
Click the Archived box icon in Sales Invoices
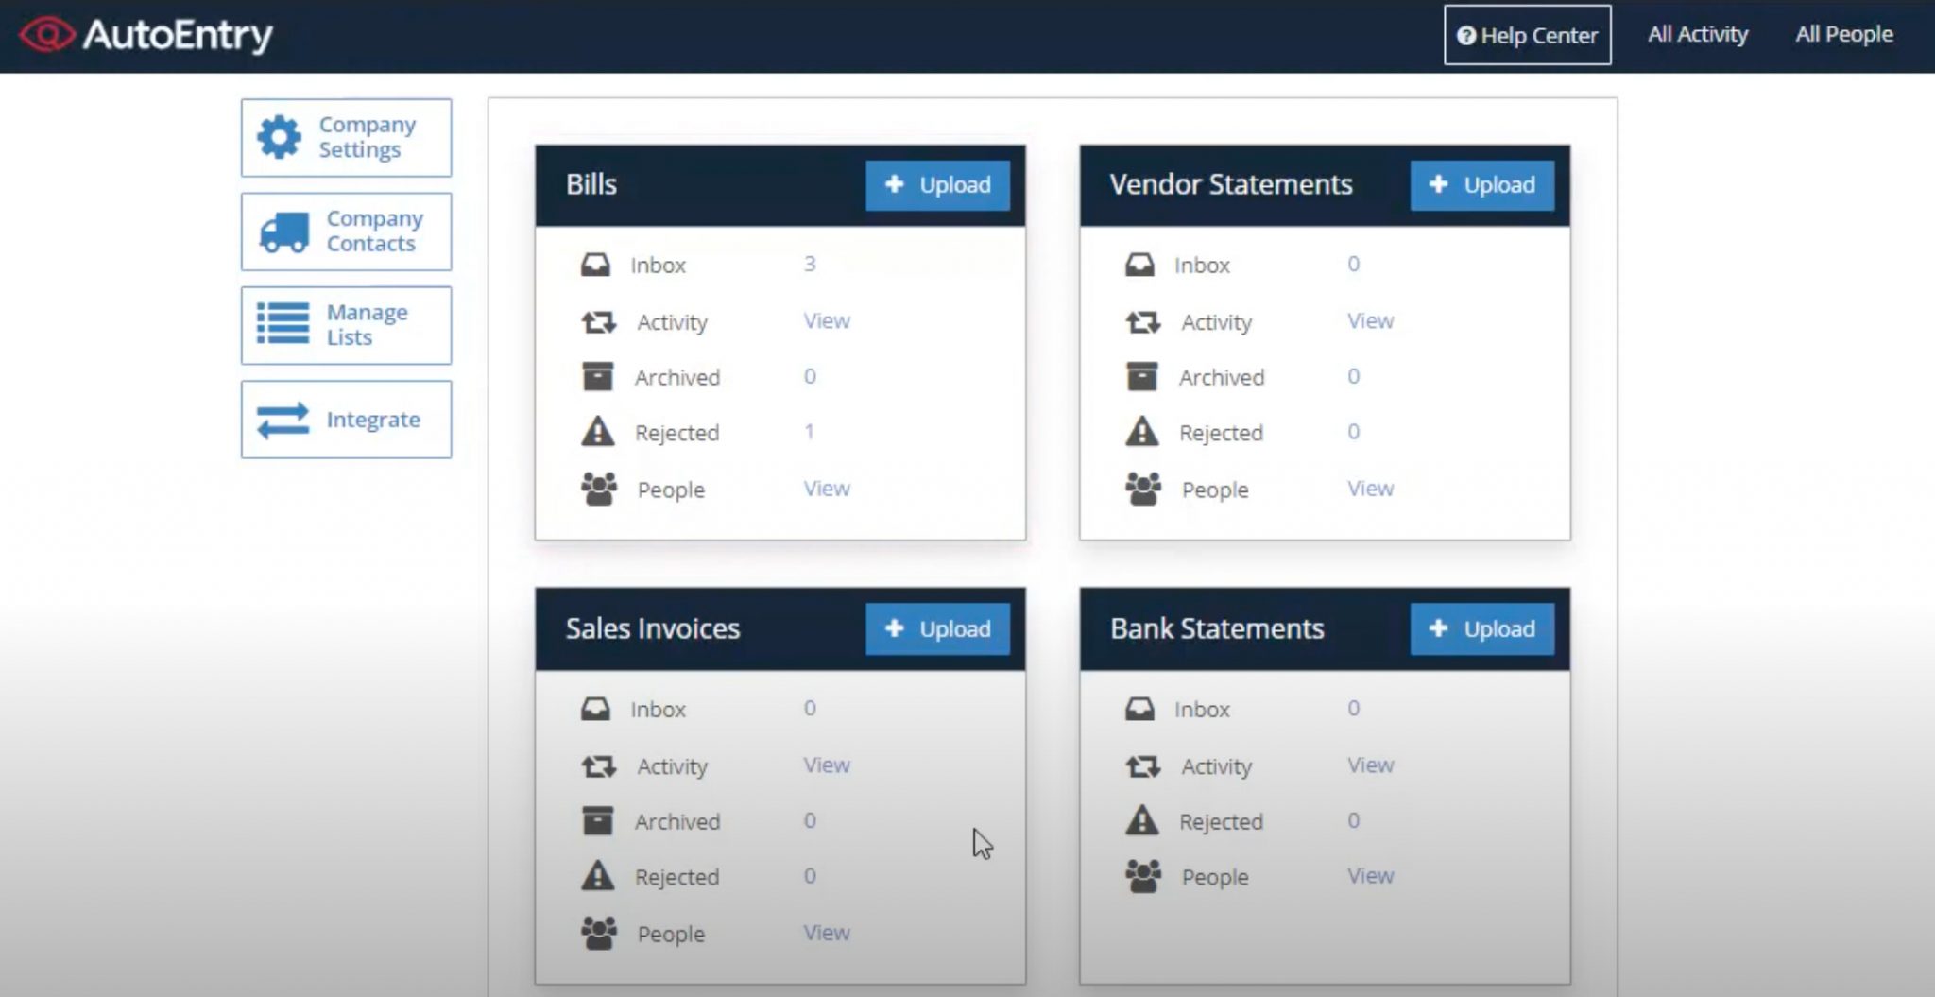[x=598, y=819]
